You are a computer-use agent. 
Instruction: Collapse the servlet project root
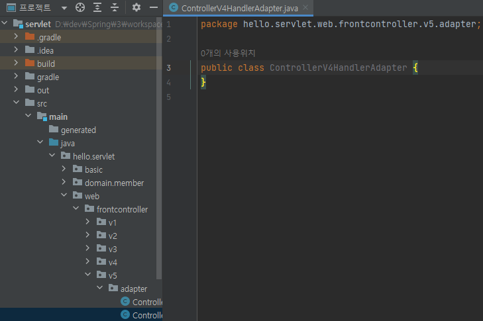pos(5,23)
